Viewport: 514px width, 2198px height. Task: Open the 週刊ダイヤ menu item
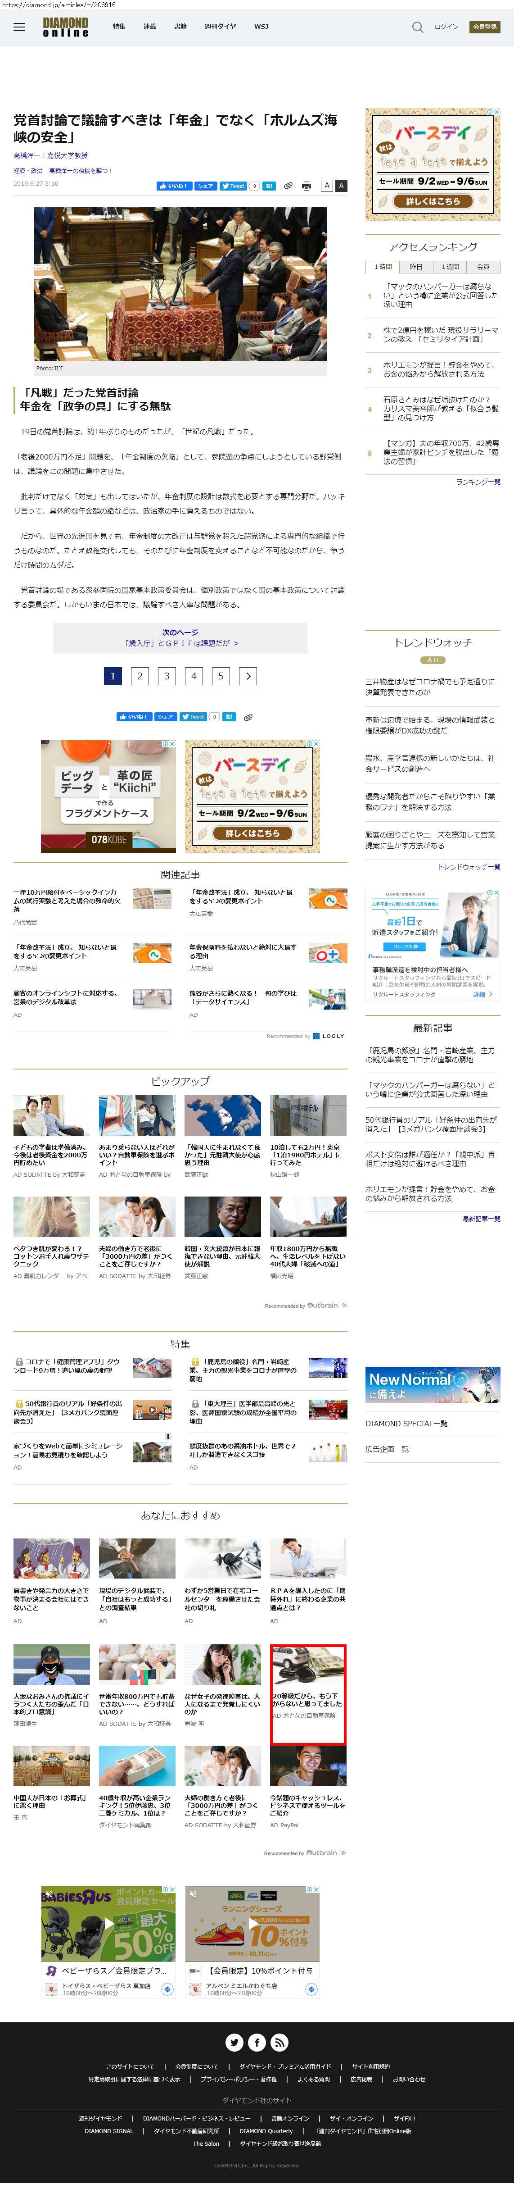pyautogui.click(x=220, y=27)
